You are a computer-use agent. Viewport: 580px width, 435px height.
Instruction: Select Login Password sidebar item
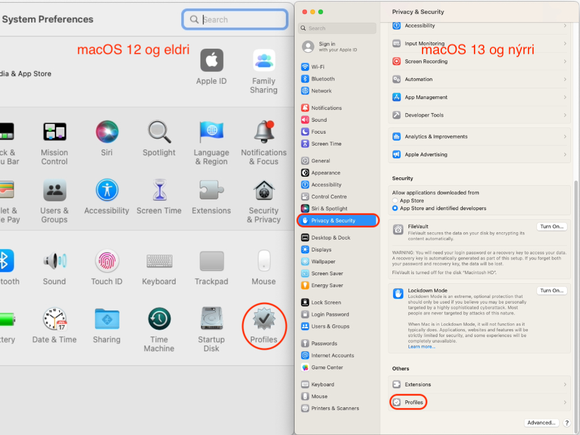338,314
